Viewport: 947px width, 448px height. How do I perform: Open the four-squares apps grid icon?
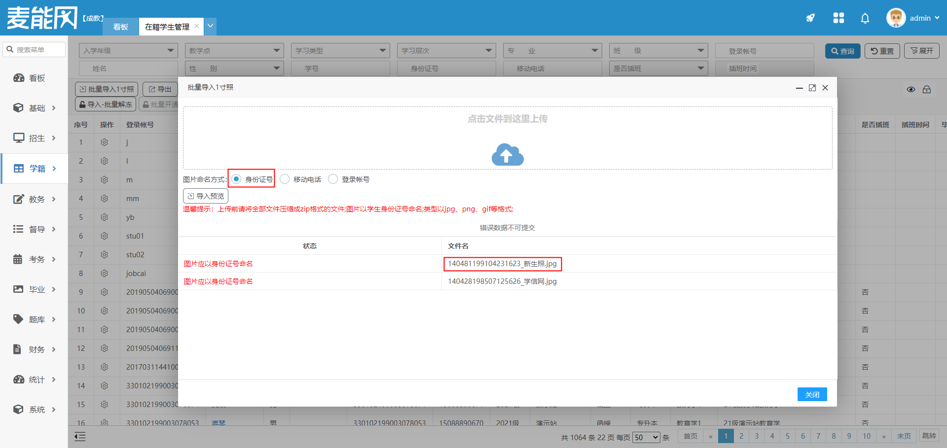point(838,18)
